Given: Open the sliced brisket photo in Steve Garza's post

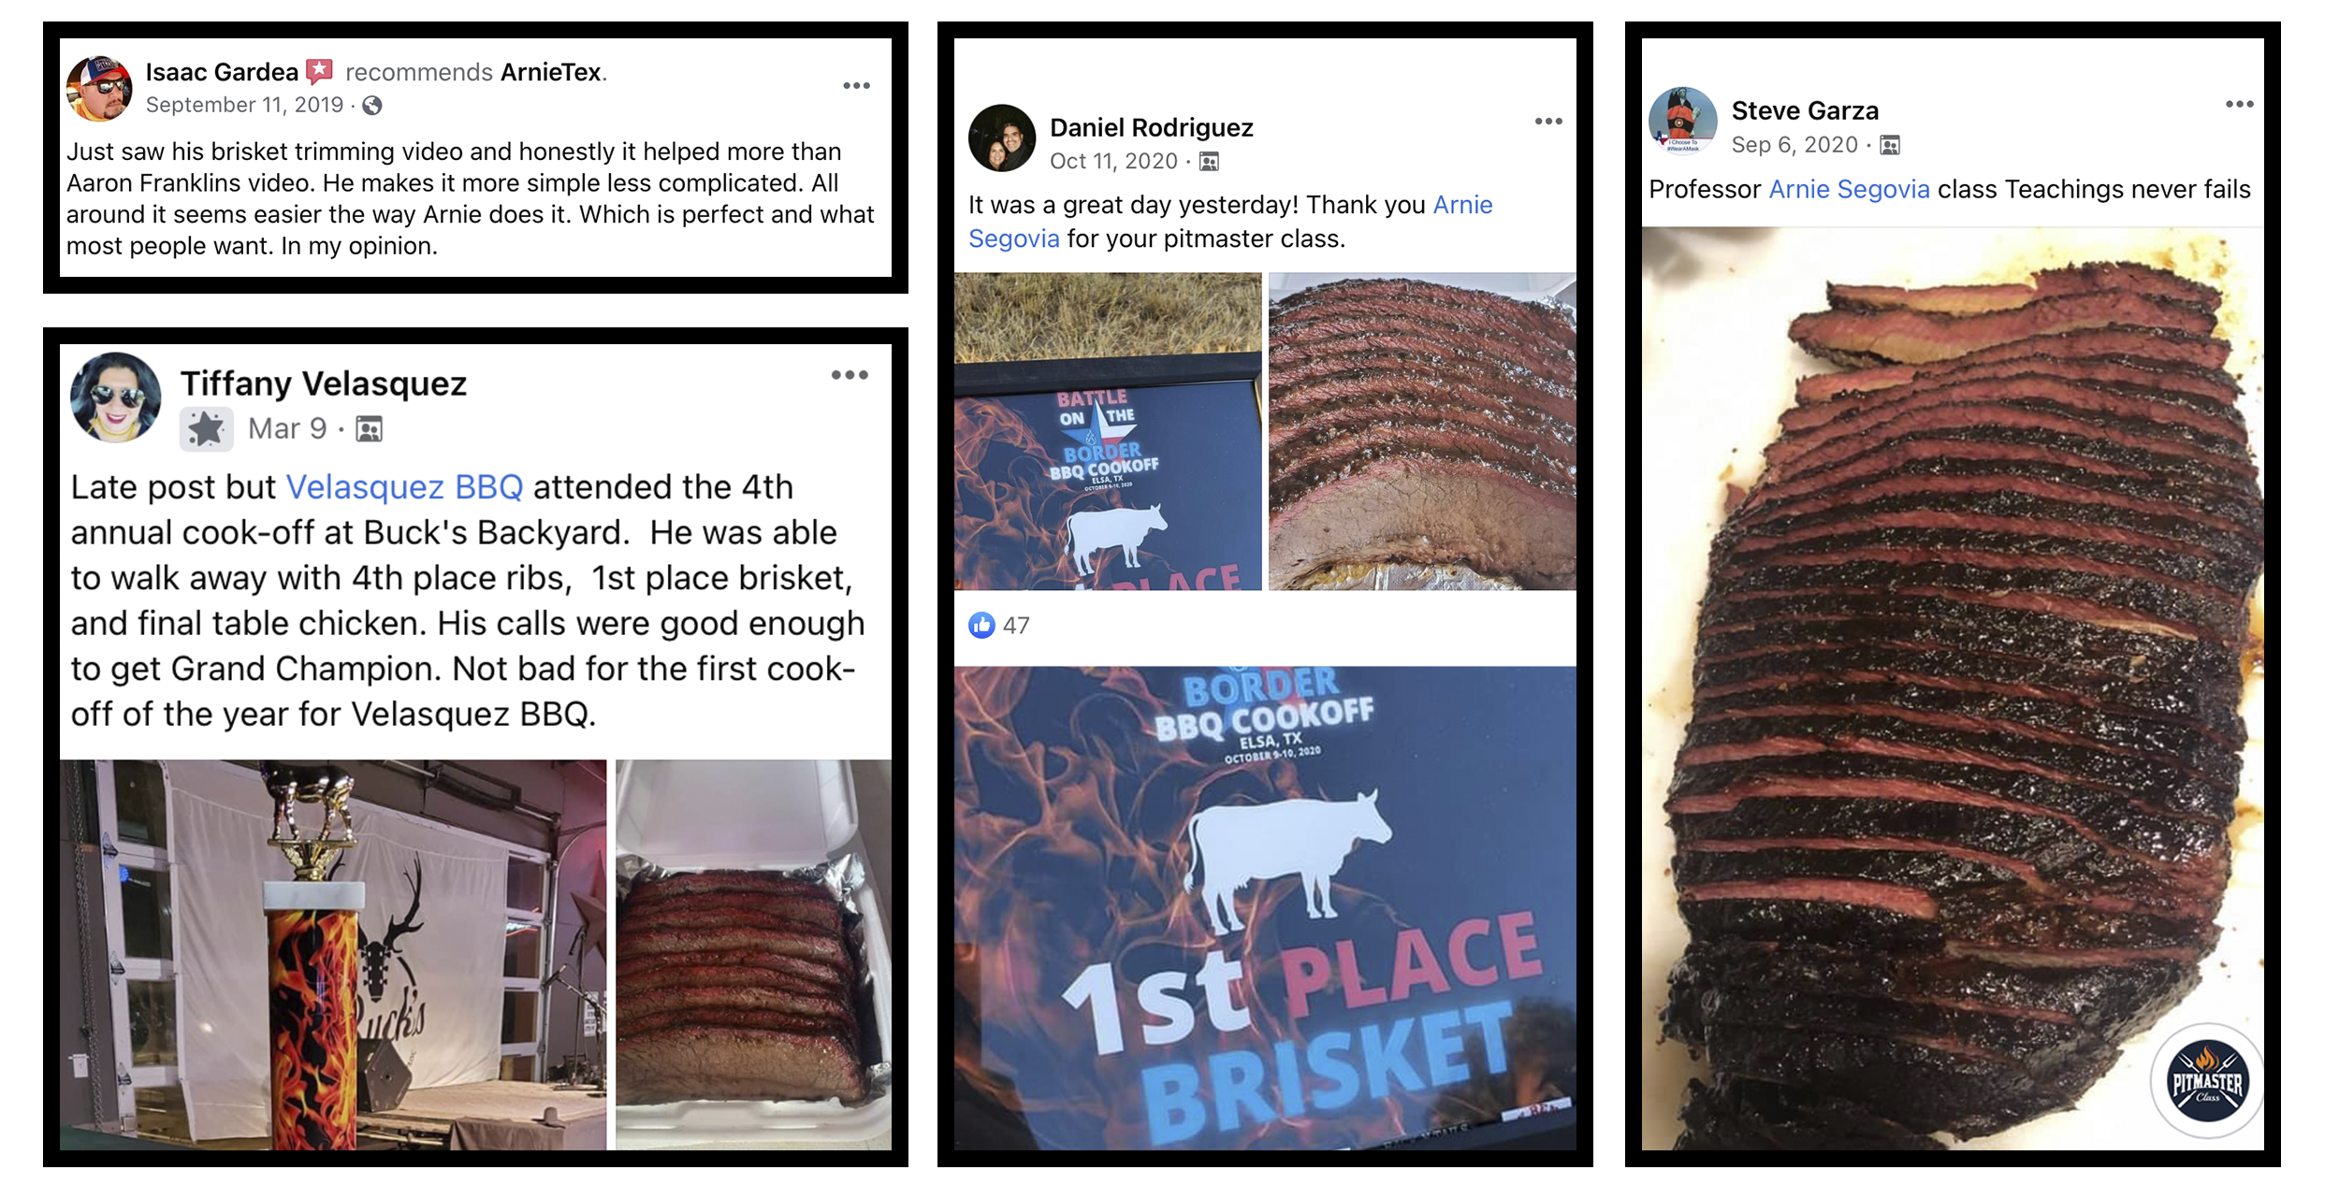Looking at the screenshot, I should point(1953,688).
